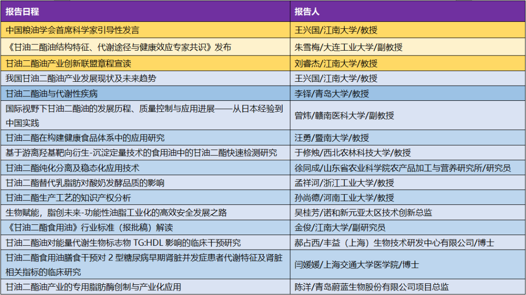The height and width of the screenshot is (295, 526).
Task: Click the "李铎/青岛大学/教授" cell
Action: pyautogui.click(x=408, y=93)
